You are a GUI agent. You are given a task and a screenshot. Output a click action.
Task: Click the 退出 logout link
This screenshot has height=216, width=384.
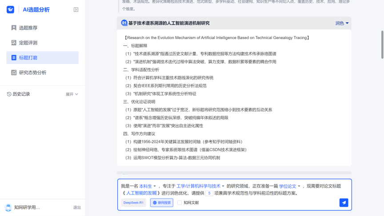pos(77,208)
